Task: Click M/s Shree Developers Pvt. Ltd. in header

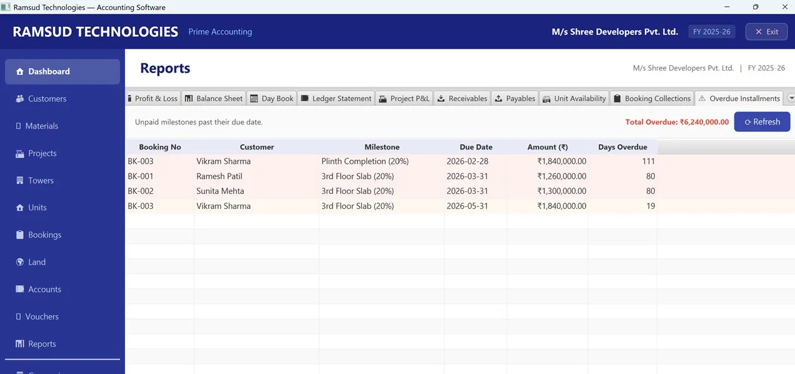Action: pyautogui.click(x=614, y=32)
